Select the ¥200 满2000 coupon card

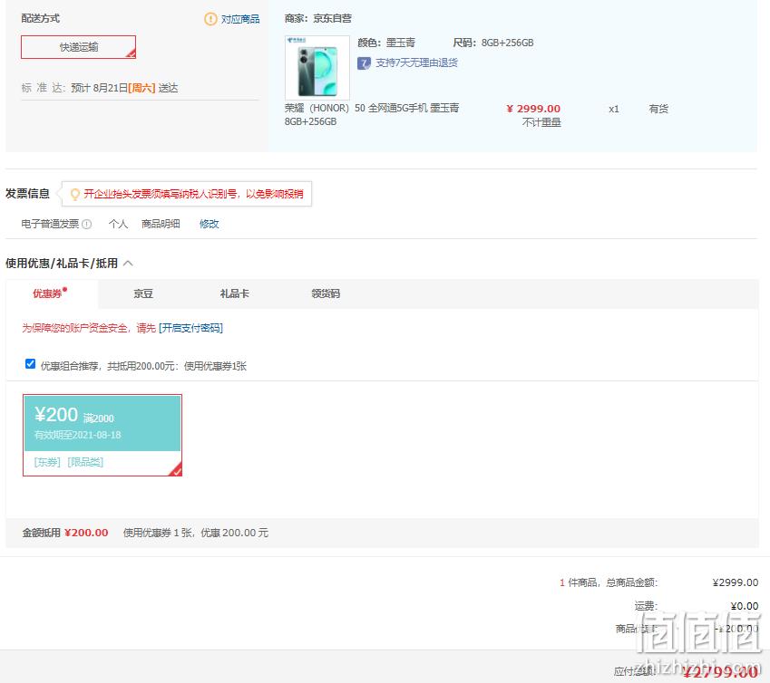(102, 435)
